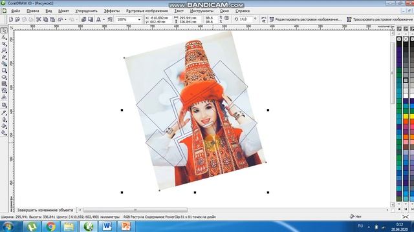Image resolution: width=414 pixels, height=232 pixels.
Task: Click the Paste toolbar icon
Action: pyautogui.click(x=52, y=19)
